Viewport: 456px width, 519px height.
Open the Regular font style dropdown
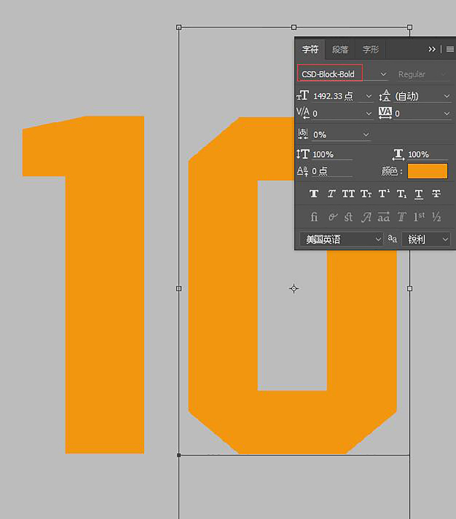tap(422, 74)
